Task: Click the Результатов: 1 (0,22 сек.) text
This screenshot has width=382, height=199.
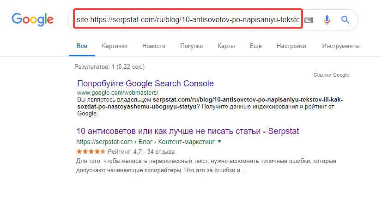Action: (x=109, y=67)
